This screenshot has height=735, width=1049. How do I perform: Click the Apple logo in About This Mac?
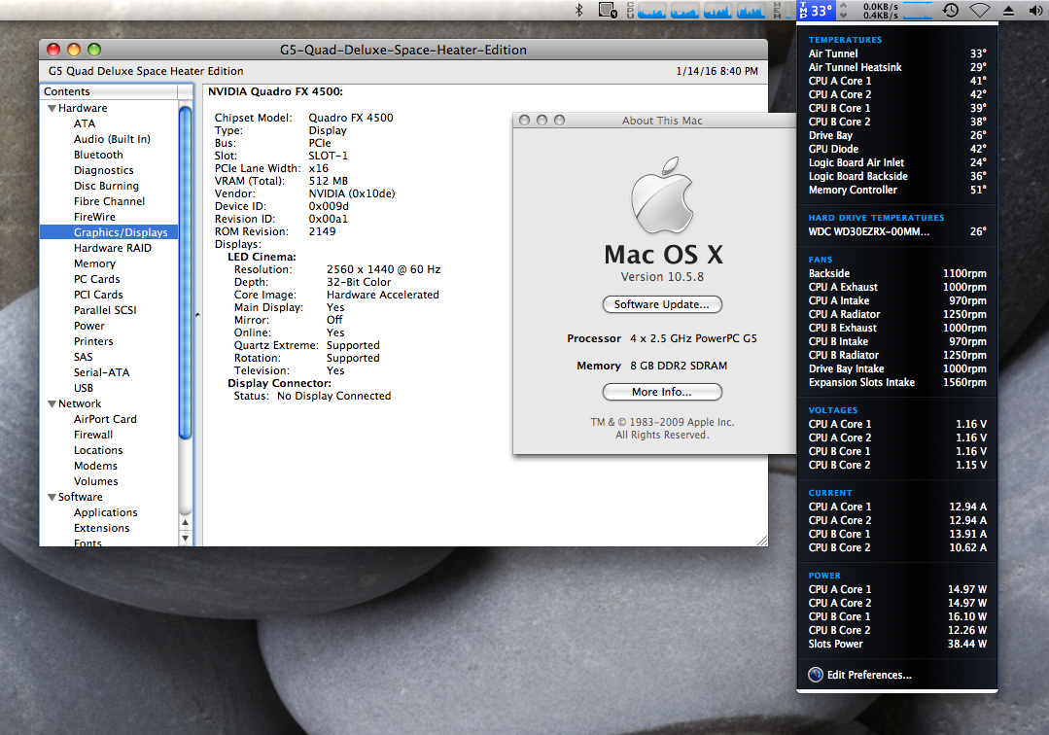662,195
